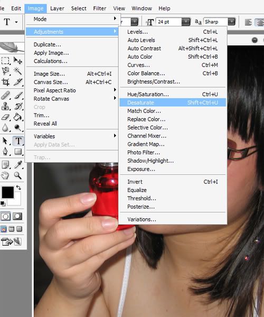Screen dimensions: 264x317
Task: Center align text in options bar
Action: (260, 22)
